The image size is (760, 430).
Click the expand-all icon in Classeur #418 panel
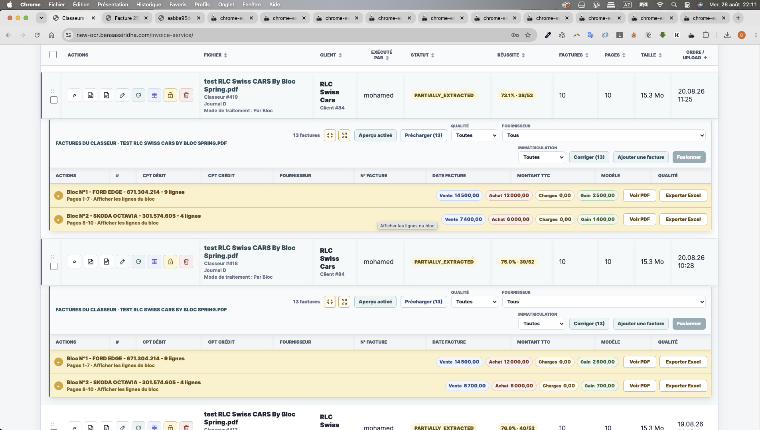click(x=344, y=302)
